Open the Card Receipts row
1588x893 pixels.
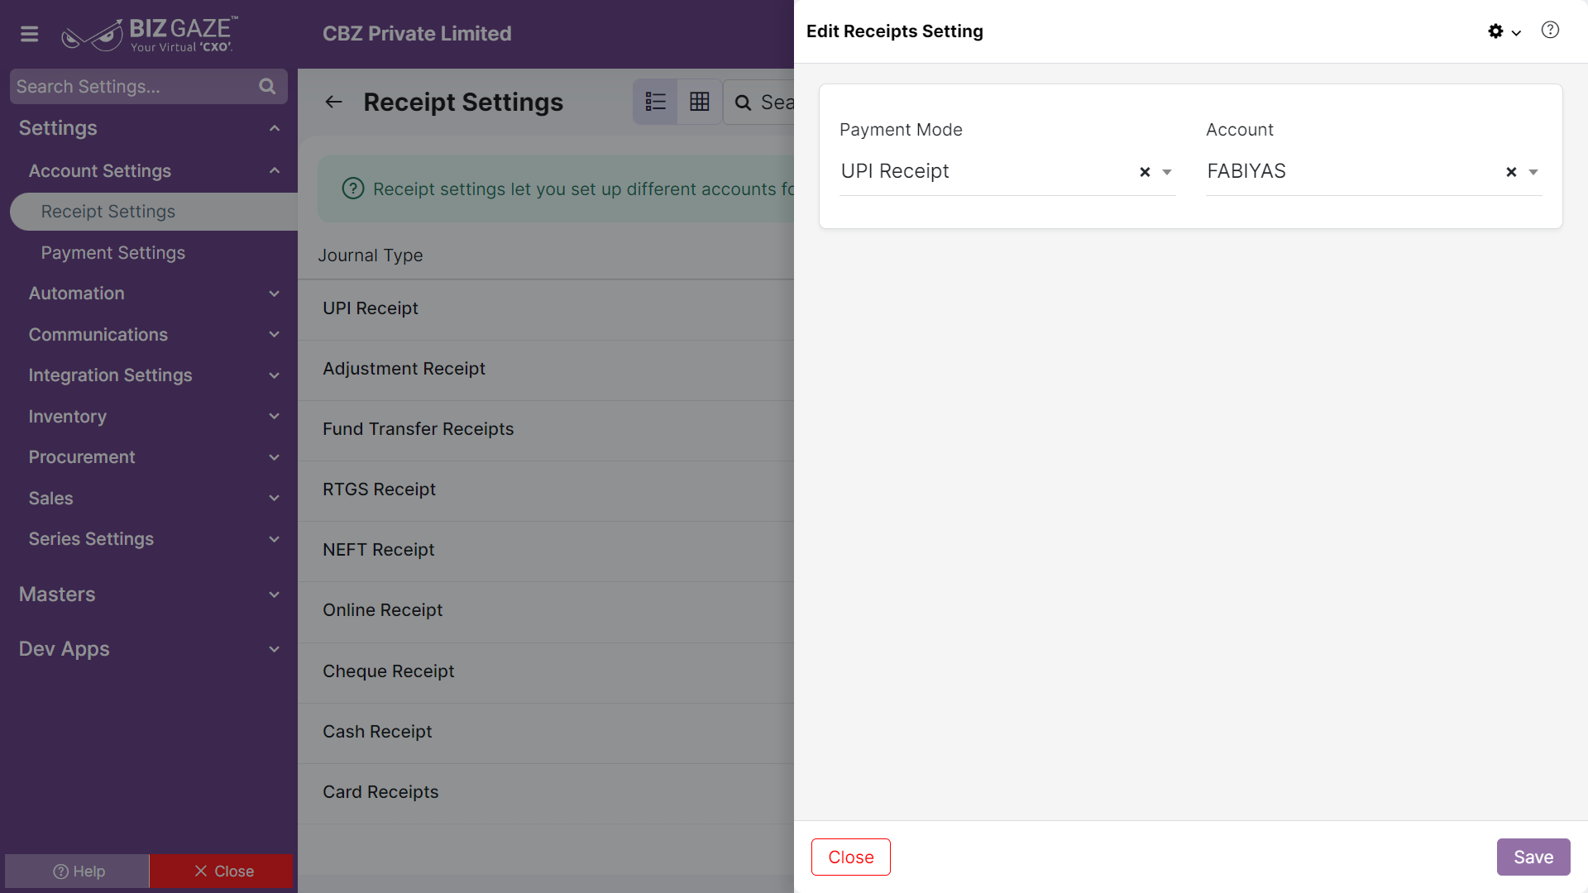point(546,792)
